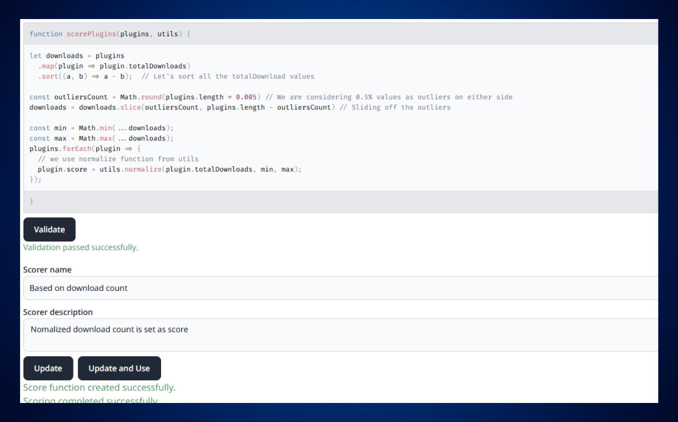Click the 'Validation passed successfully' message
678x422 pixels.
pyautogui.click(x=81, y=247)
